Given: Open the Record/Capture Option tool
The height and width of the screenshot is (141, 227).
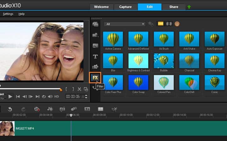Looking at the screenshot, I should (x=37, y=109).
